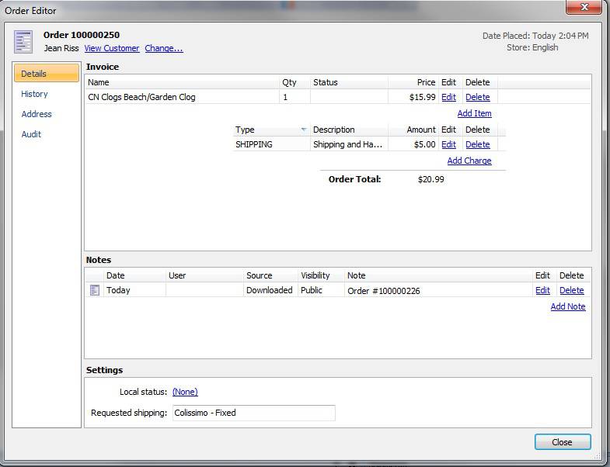The image size is (610, 467).
Task: Click the Downloaded source cell
Action: click(269, 290)
